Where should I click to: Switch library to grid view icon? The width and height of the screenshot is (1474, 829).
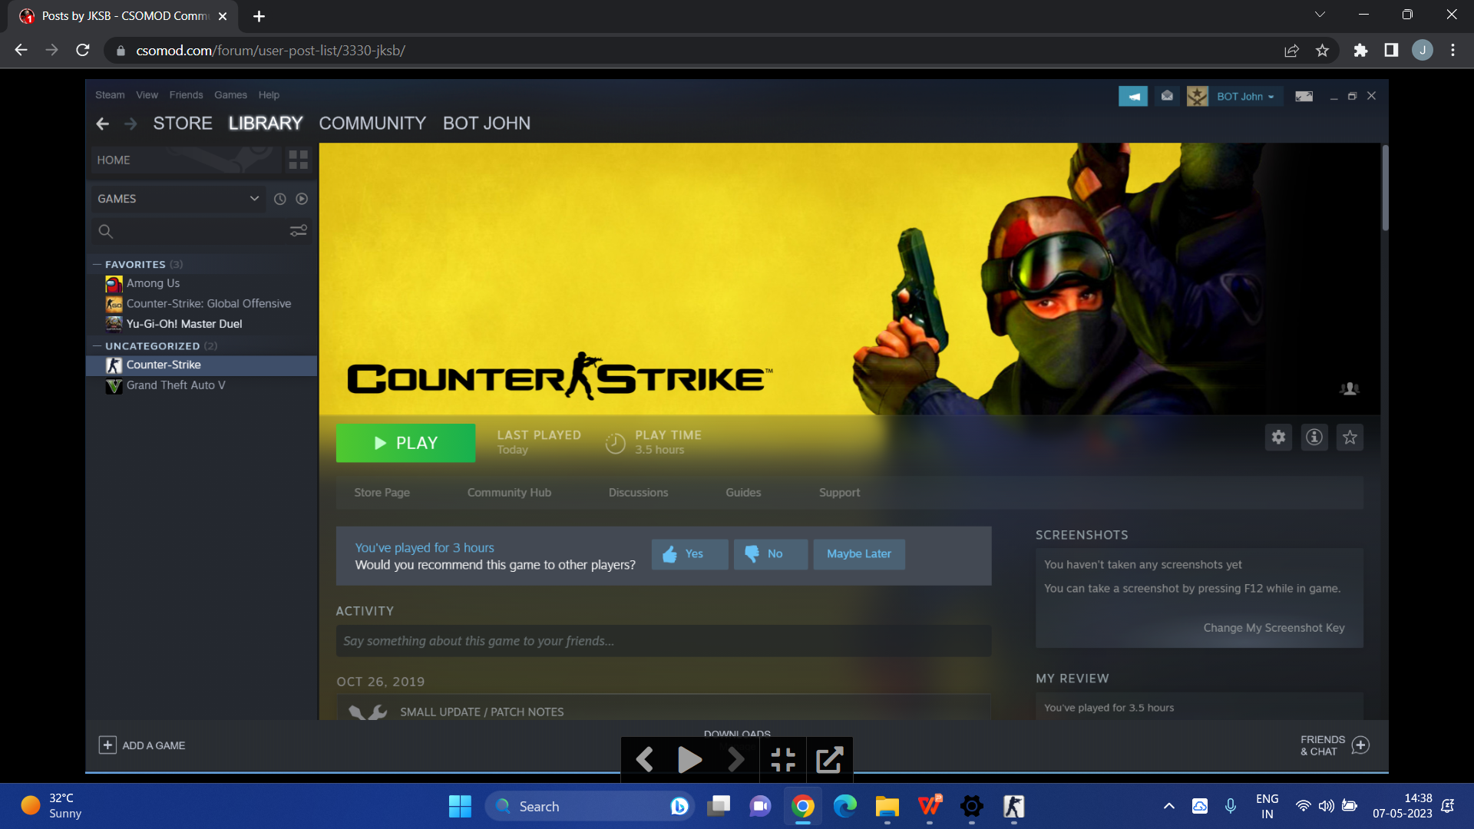298,160
